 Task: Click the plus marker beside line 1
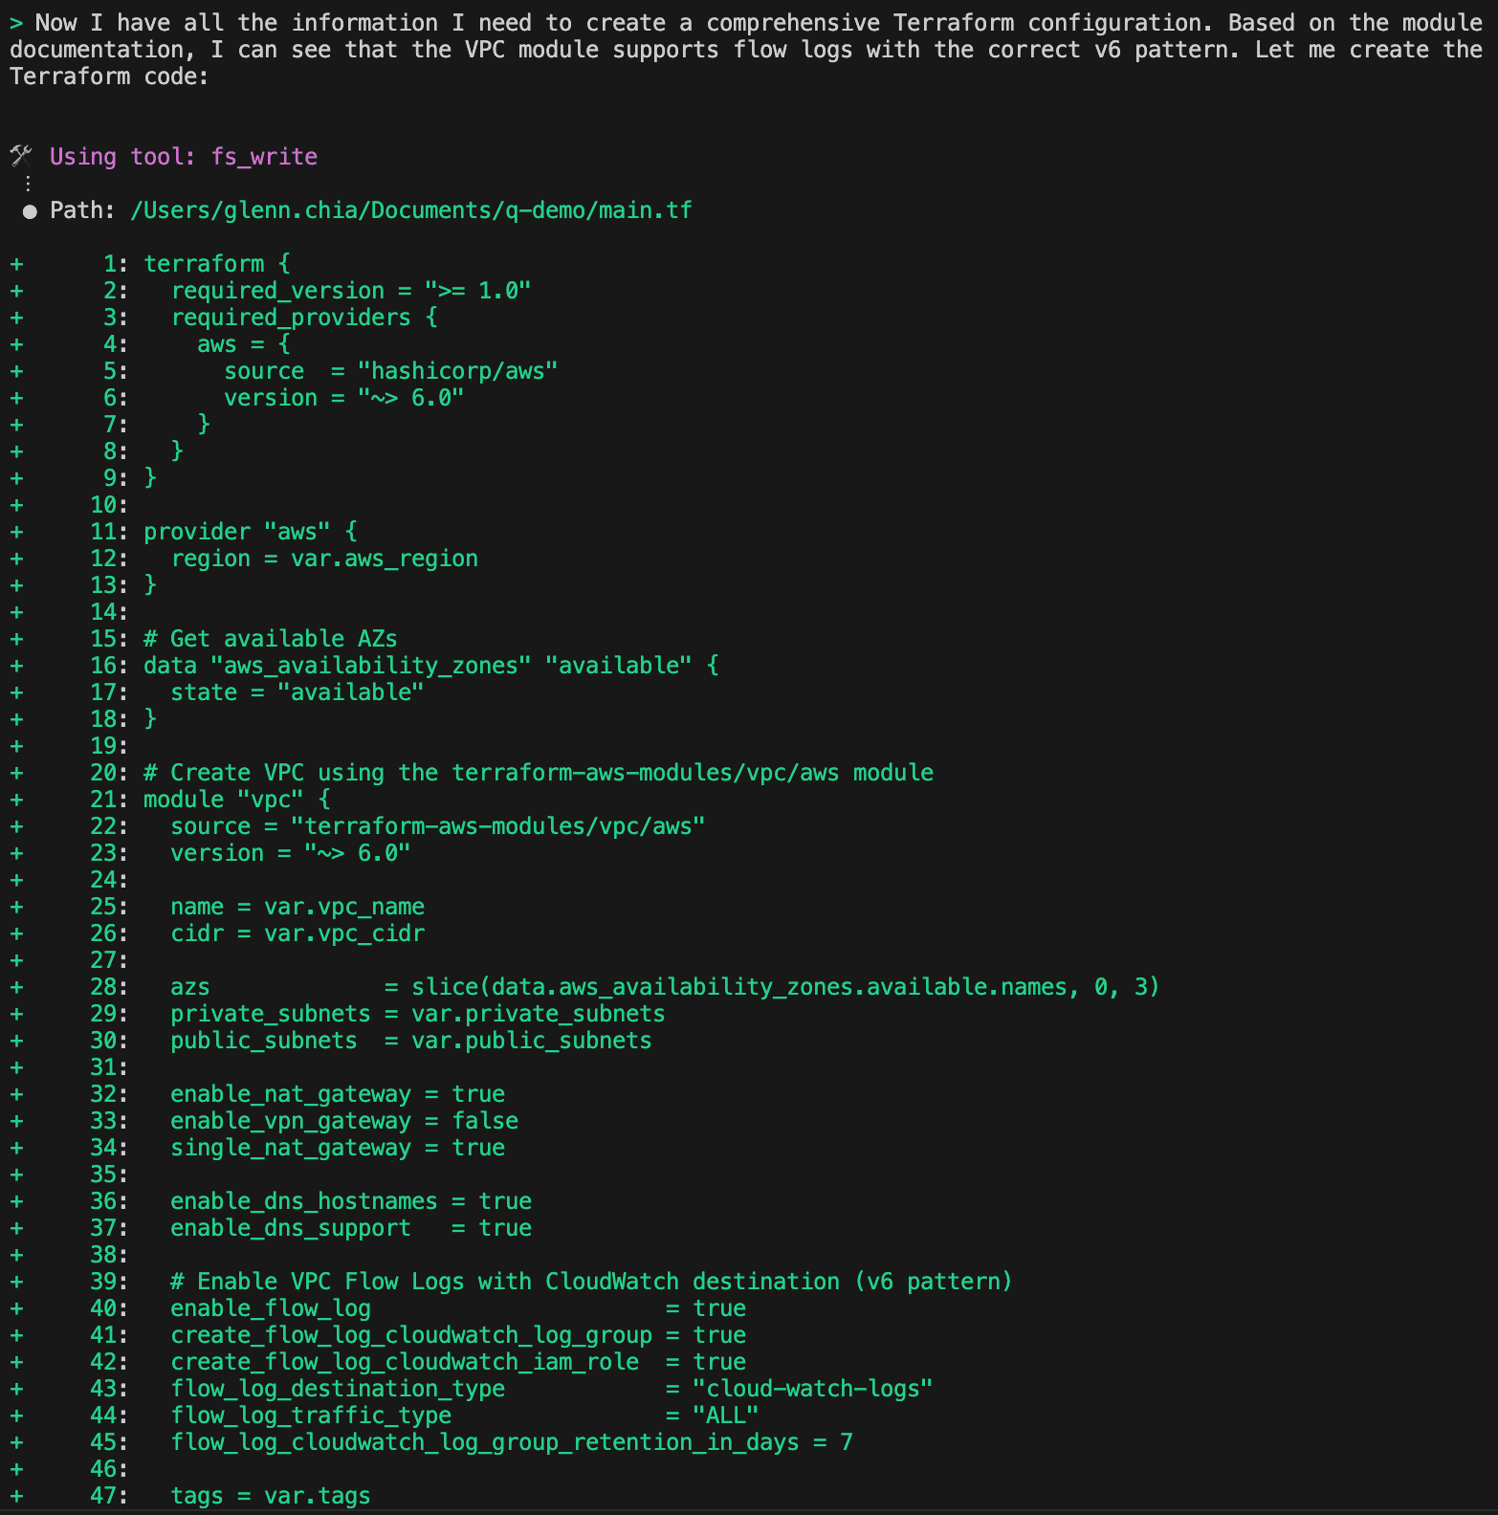click(16, 264)
